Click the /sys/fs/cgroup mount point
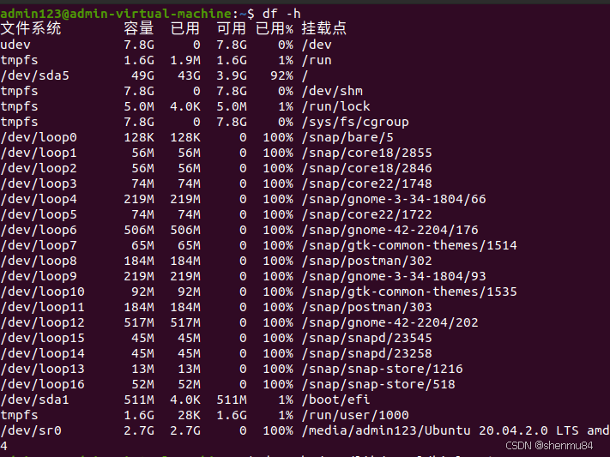The image size is (610, 457). pyautogui.click(x=355, y=122)
